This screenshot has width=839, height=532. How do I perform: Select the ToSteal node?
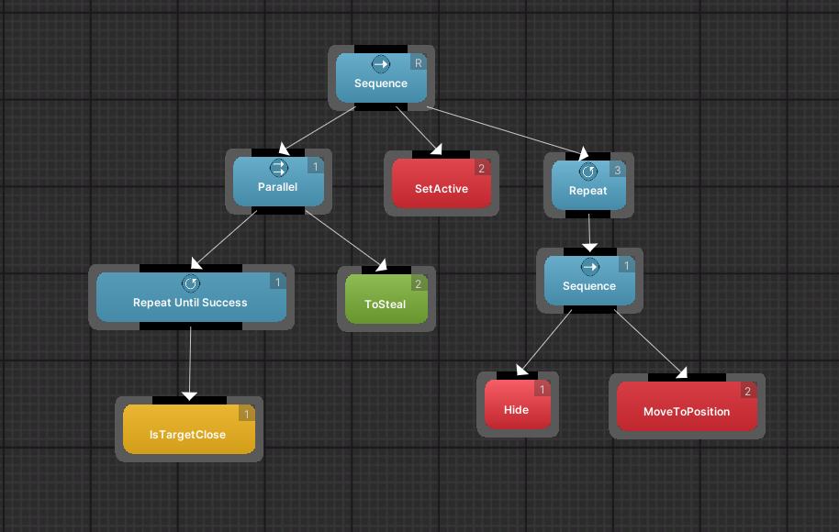tap(386, 304)
